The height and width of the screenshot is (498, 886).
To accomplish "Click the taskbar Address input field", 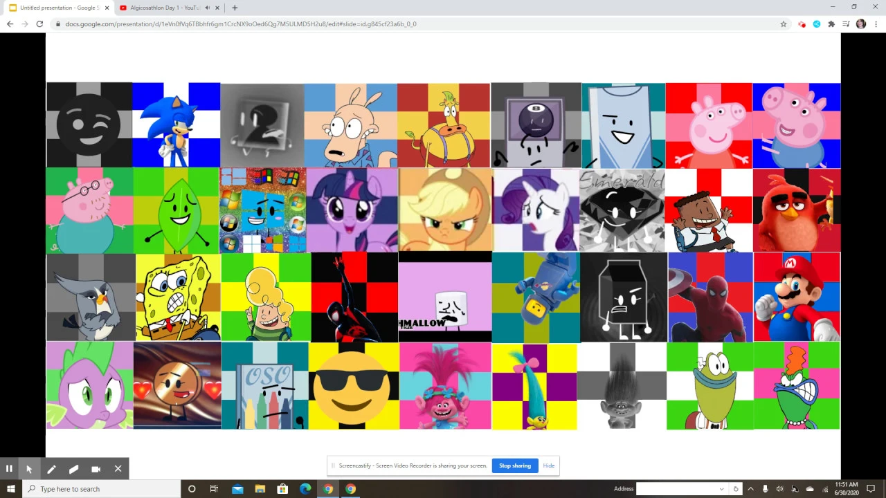I will point(677,489).
